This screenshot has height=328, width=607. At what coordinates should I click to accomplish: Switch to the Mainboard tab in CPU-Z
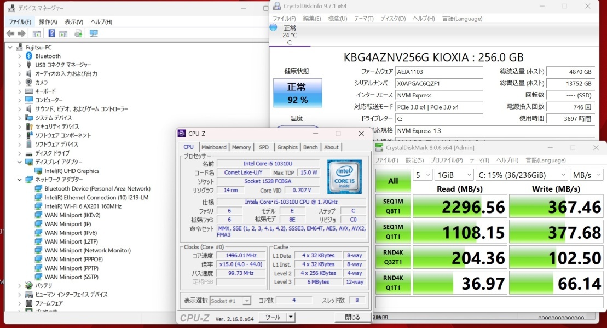coord(213,147)
